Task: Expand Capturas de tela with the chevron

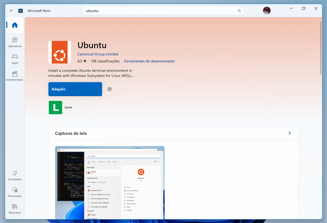Action: tap(289, 133)
